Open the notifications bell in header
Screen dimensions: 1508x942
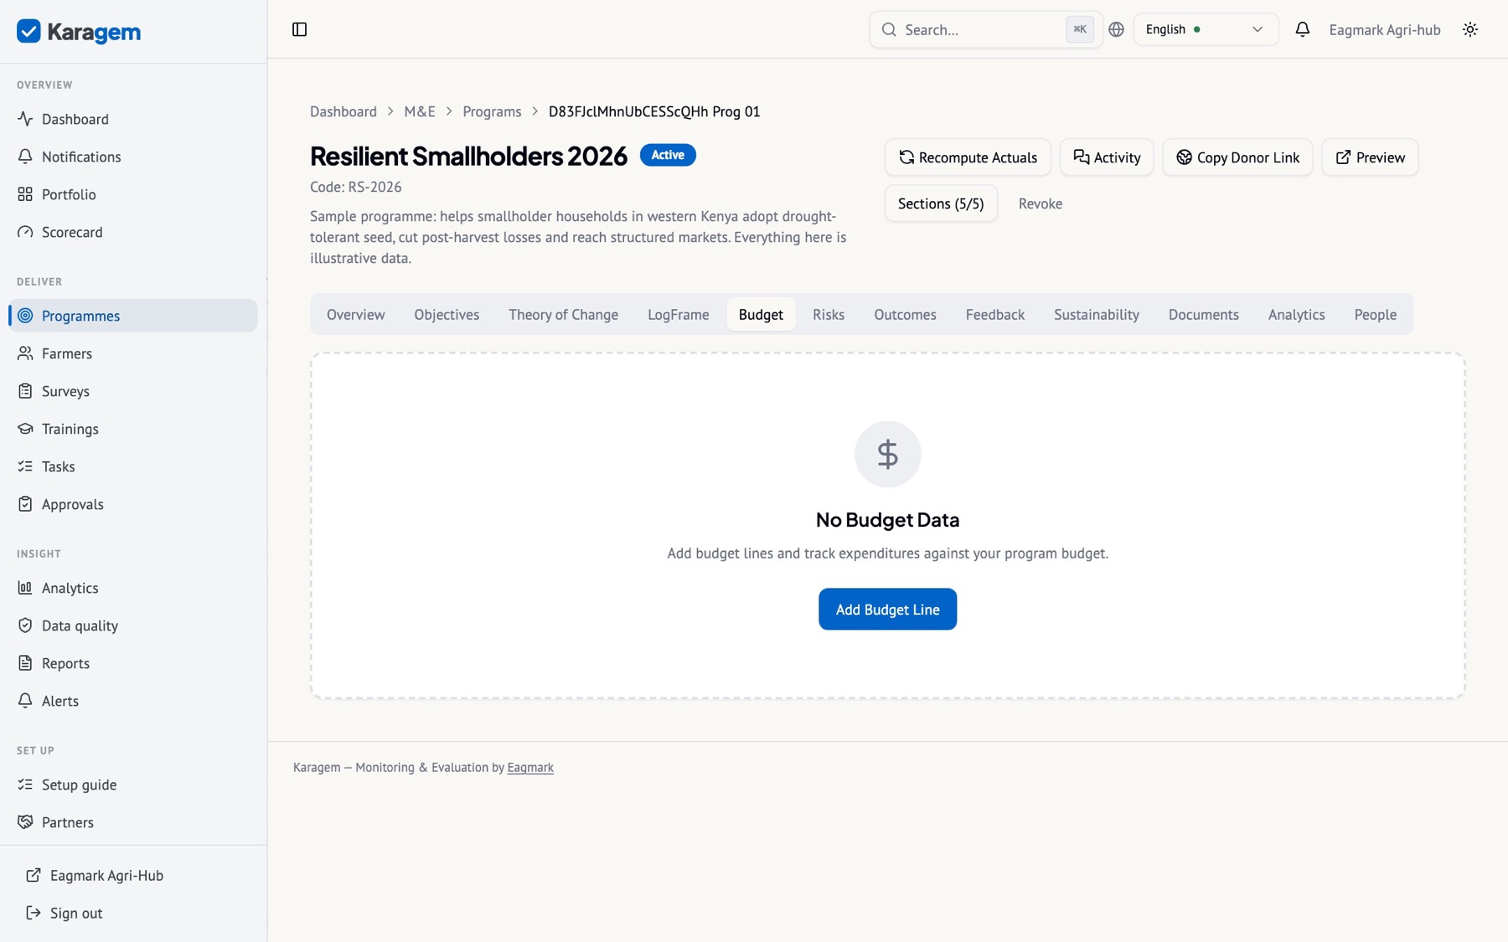point(1302,29)
